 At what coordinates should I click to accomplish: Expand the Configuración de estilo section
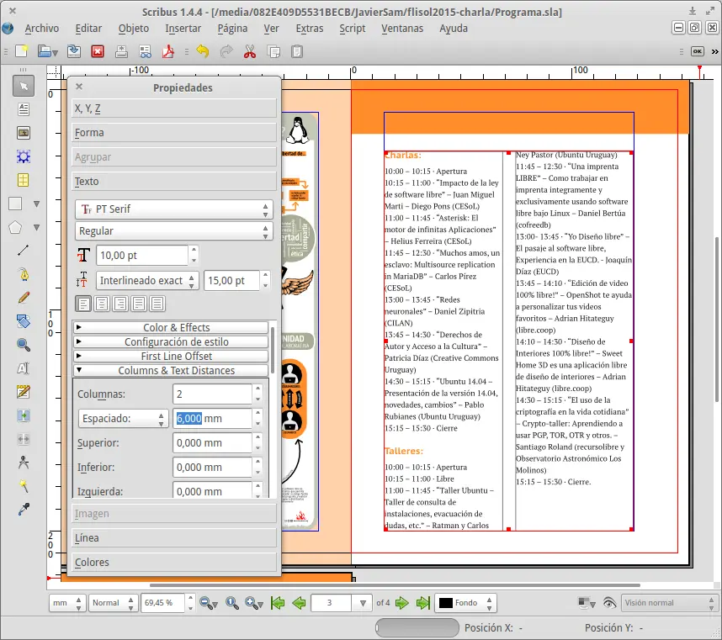[x=171, y=341]
